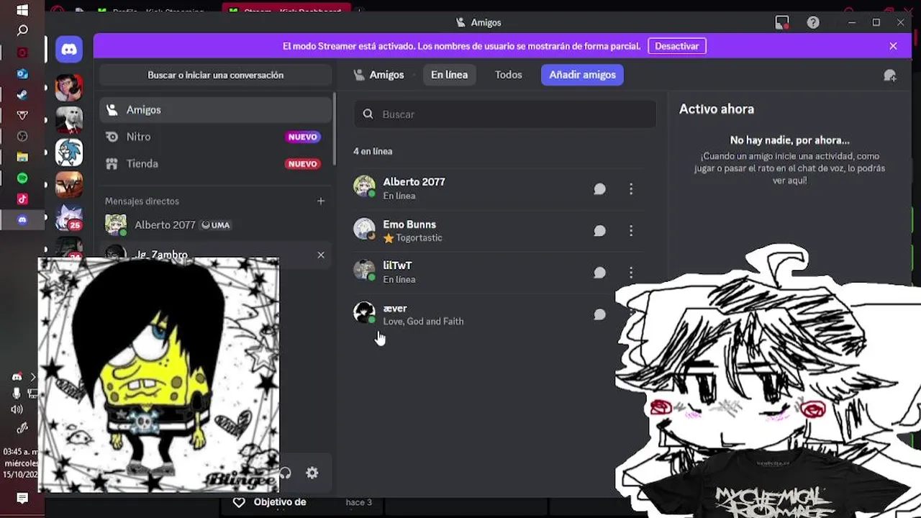Switch to the En línea tab
Viewport: 921px width, 518px height.
pyautogui.click(x=449, y=75)
